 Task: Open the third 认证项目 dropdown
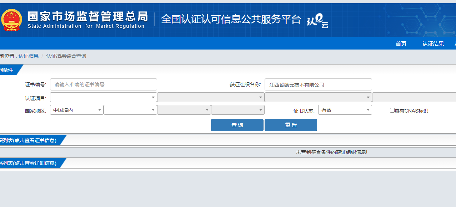[318, 97]
